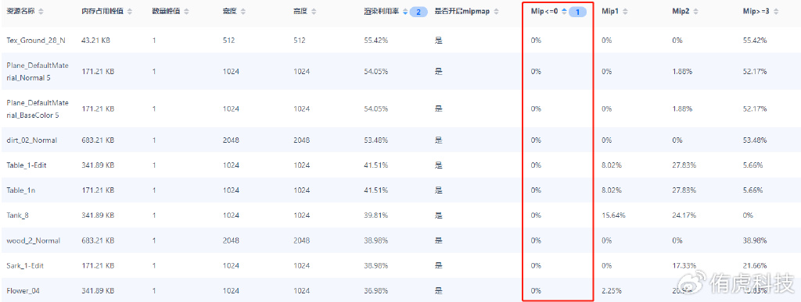Click the 8.02% Mip1 value in Table_1-Edit row

pos(612,165)
